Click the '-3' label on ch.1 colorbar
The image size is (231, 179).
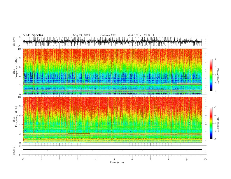click(215, 59)
